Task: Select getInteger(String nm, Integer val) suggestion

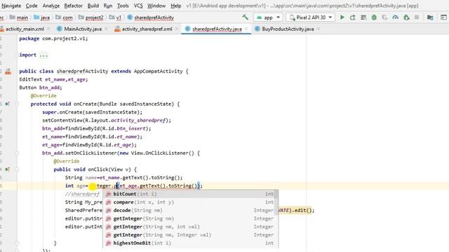Action: tap(189, 235)
